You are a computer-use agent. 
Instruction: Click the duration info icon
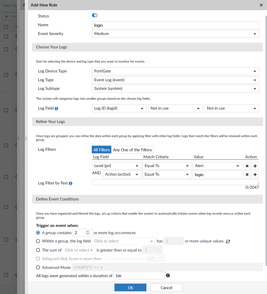pos(168,276)
